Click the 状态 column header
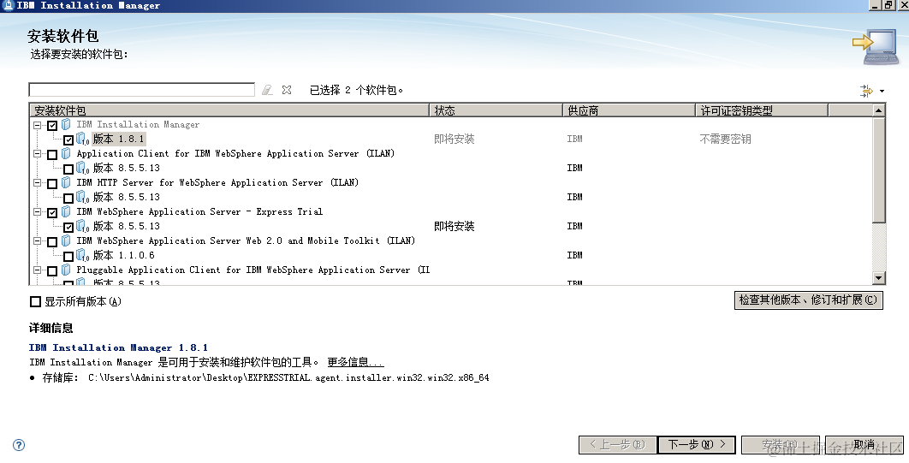Screen dimensions: 909x463 pos(496,110)
